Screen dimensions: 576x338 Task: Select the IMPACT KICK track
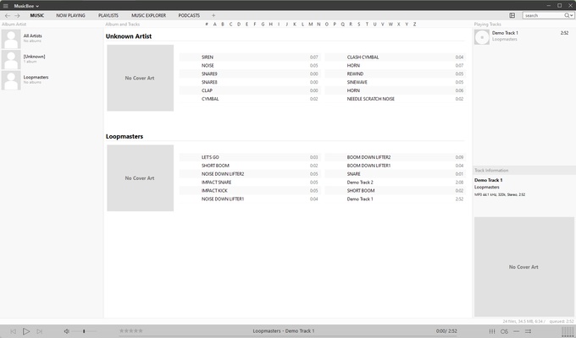[x=250, y=191]
